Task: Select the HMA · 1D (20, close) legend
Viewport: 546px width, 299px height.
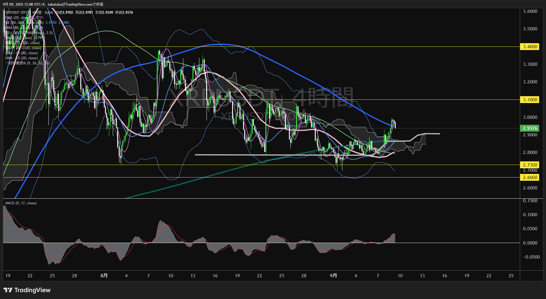Action: pos(21,58)
